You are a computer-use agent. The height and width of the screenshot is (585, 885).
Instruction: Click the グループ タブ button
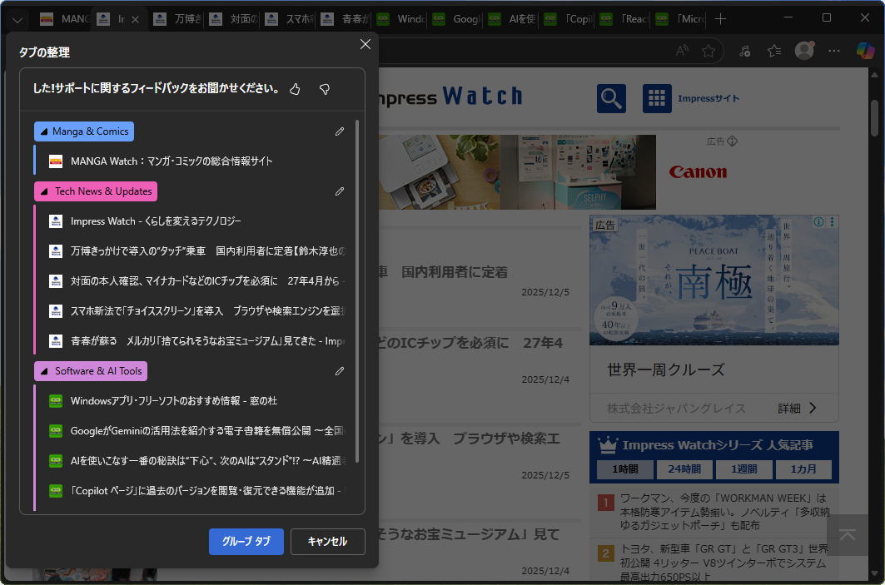tap(246, 541)
